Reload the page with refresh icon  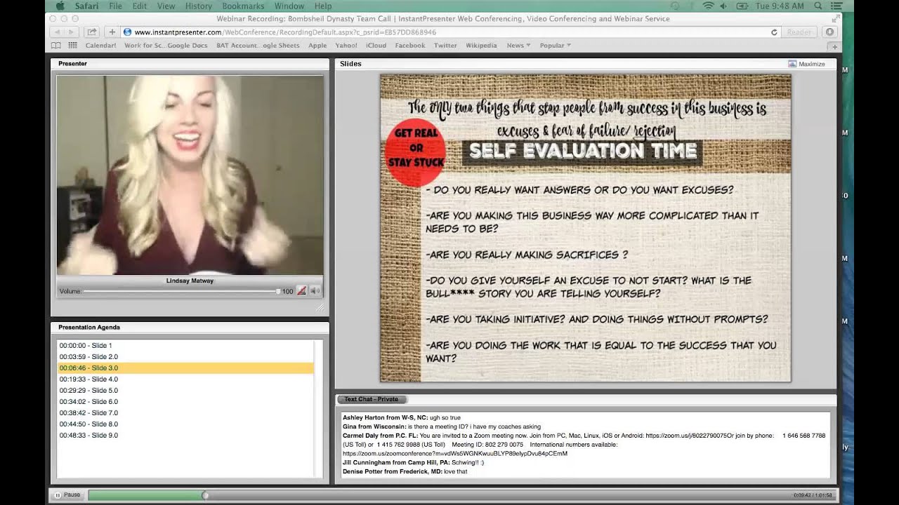coord(774,32)
